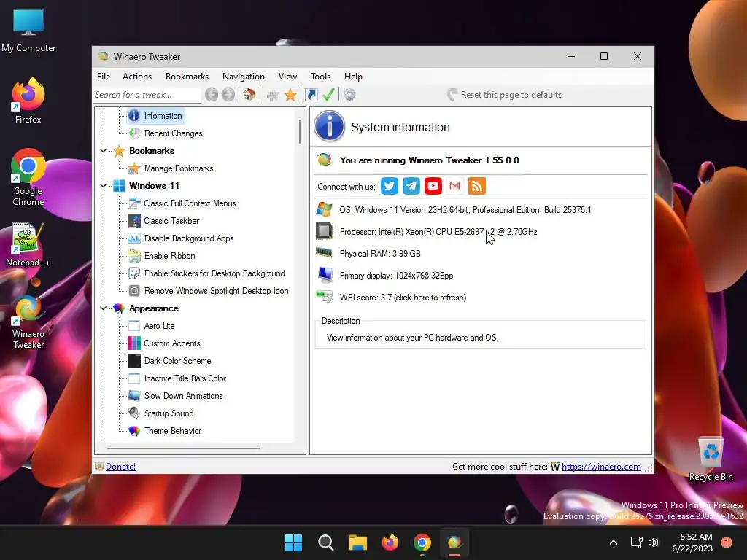This screenshot has height=560, width=747.
Task: Open the orange RSS feed icon
Action: (x=477, y=186)
